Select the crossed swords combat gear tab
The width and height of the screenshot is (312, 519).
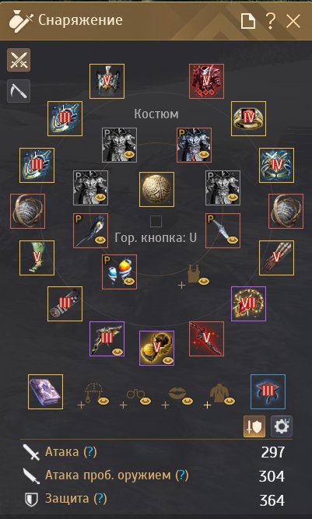coord(19,60)
